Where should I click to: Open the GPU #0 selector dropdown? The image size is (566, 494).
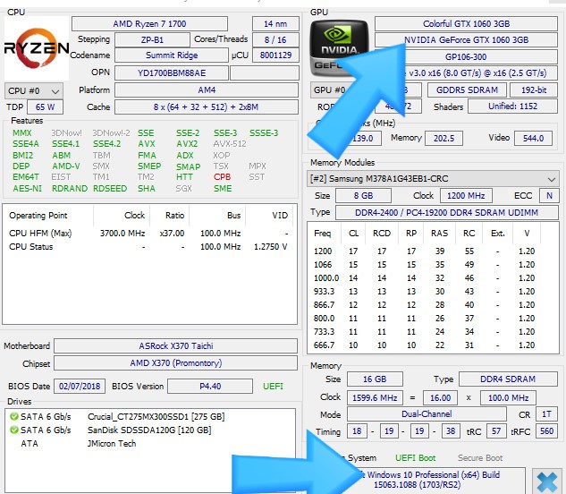[328, 90]
